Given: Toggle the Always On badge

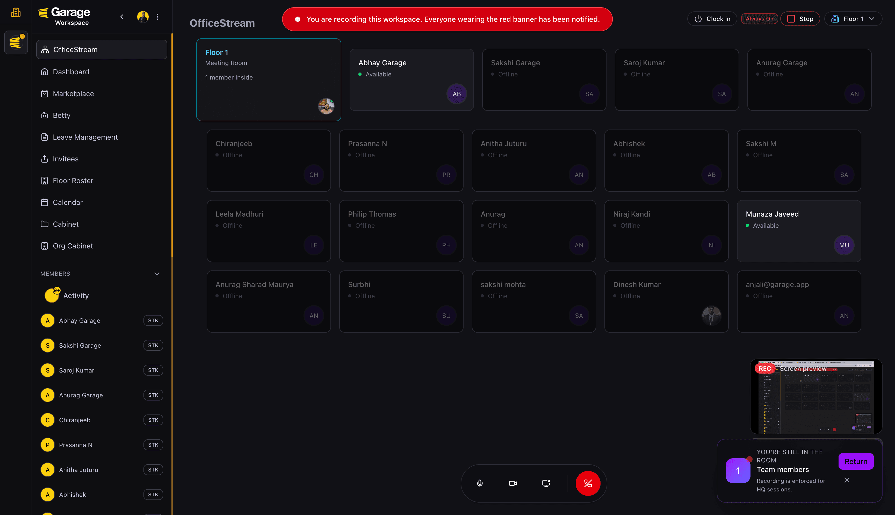Looking at the screenshot, I should [x=759, y=19].
